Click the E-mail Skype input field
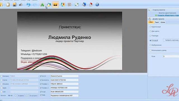 tap(64, 92)
